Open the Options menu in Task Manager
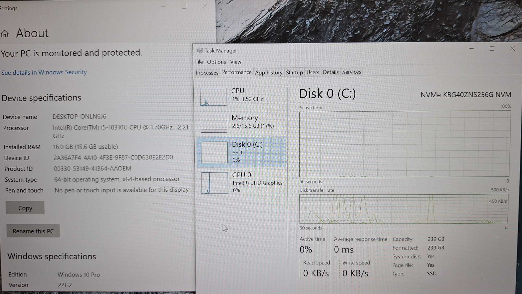 point(216,62)
